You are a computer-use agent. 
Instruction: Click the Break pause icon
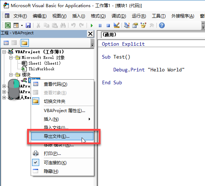tap(100, 25)
